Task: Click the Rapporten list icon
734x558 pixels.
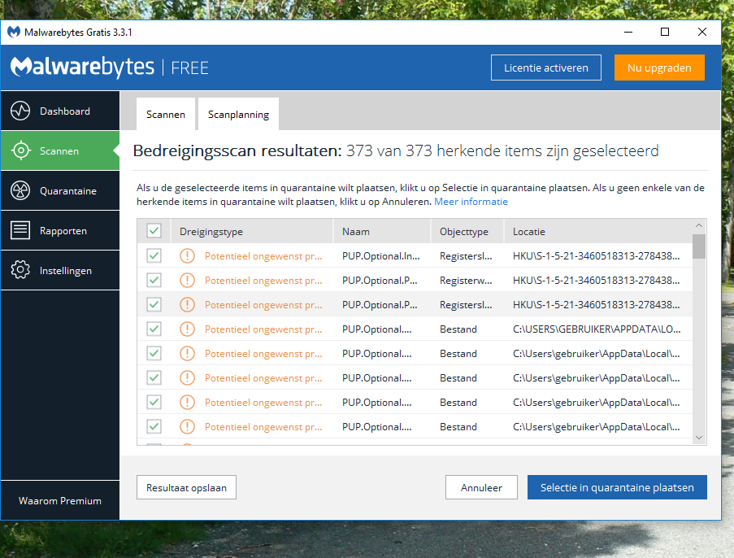Action: (x=20, y=230)
